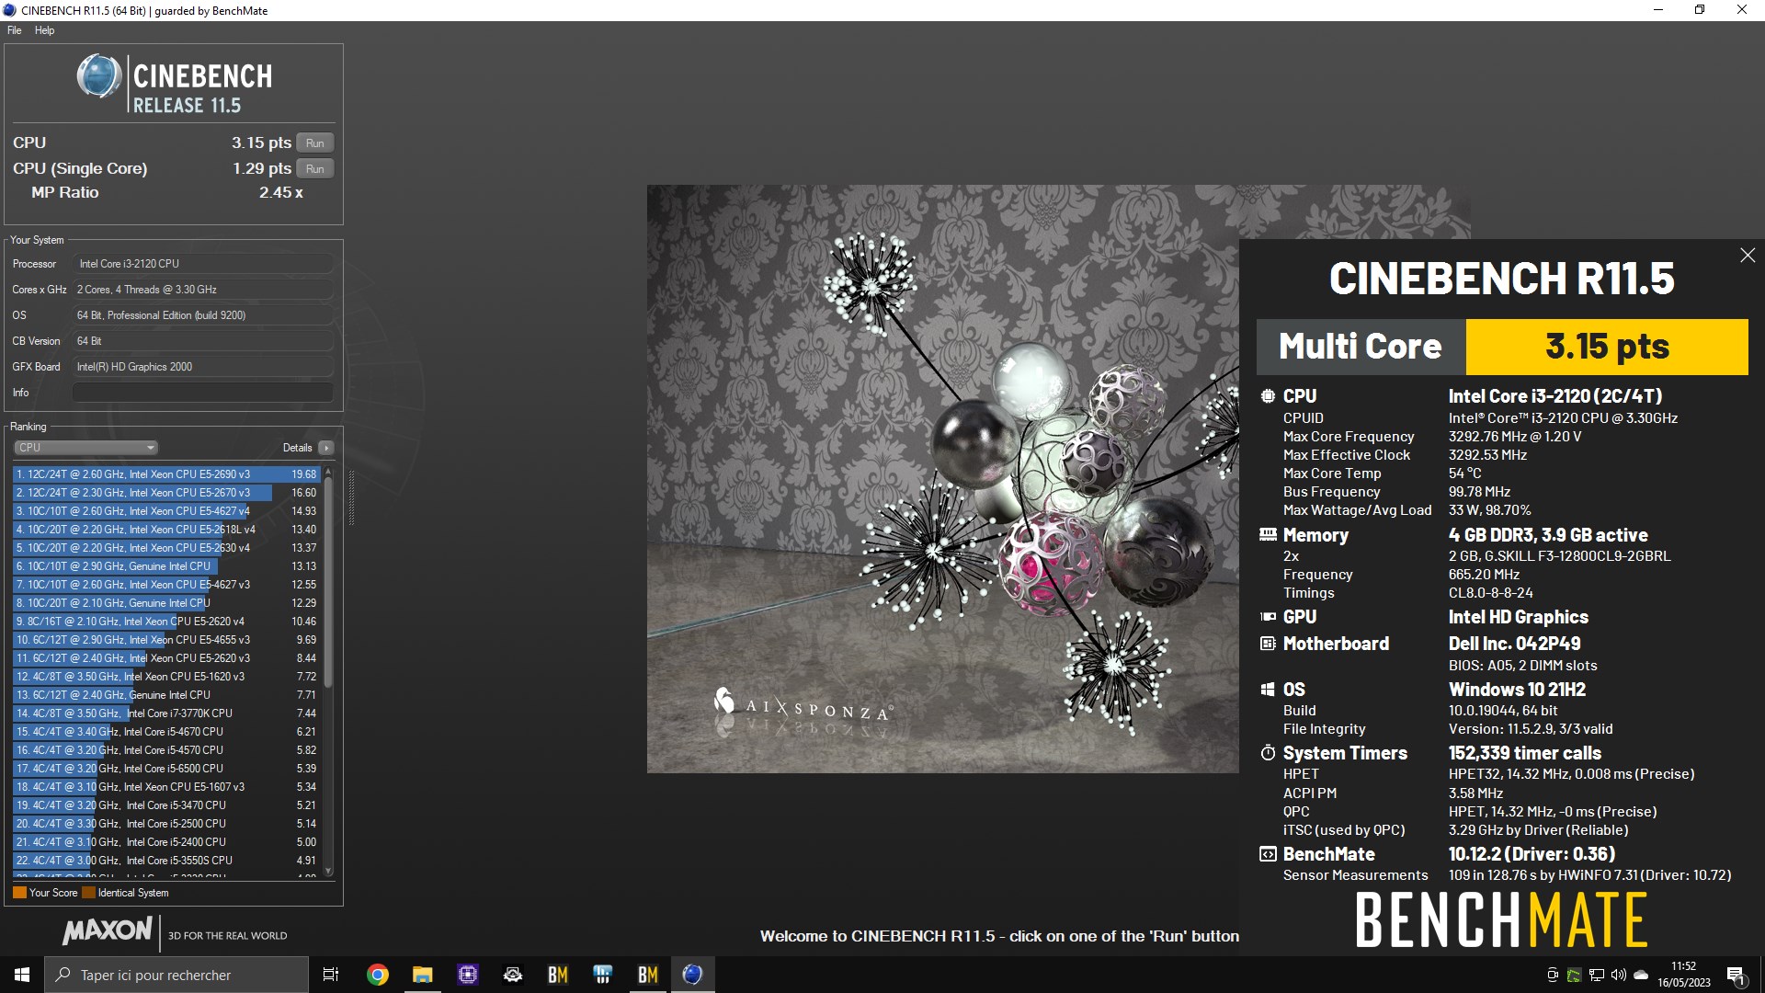Open the gear-face taskbar application
This screenshot has width=1765, height=993.
pyautogui.click(x=512, y=975)
